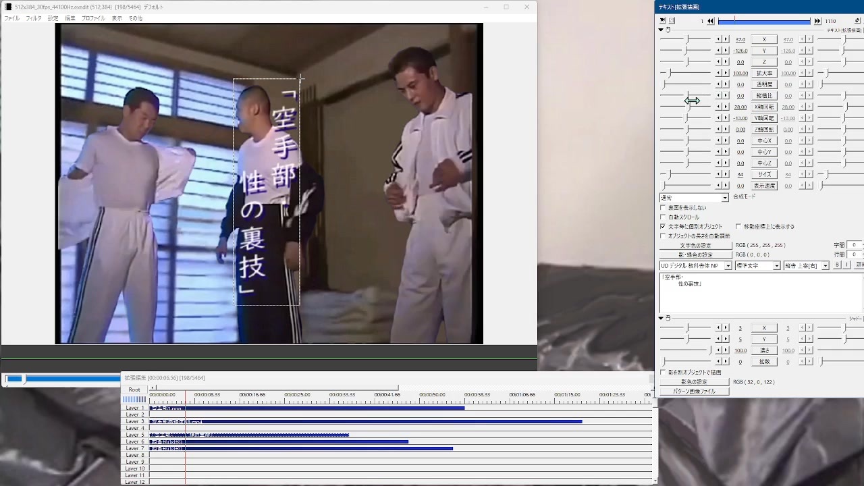864x486 pixels.
Task: Decrease Y軸回転 value with left stepper arrow
Action: (x=719, y=118)
